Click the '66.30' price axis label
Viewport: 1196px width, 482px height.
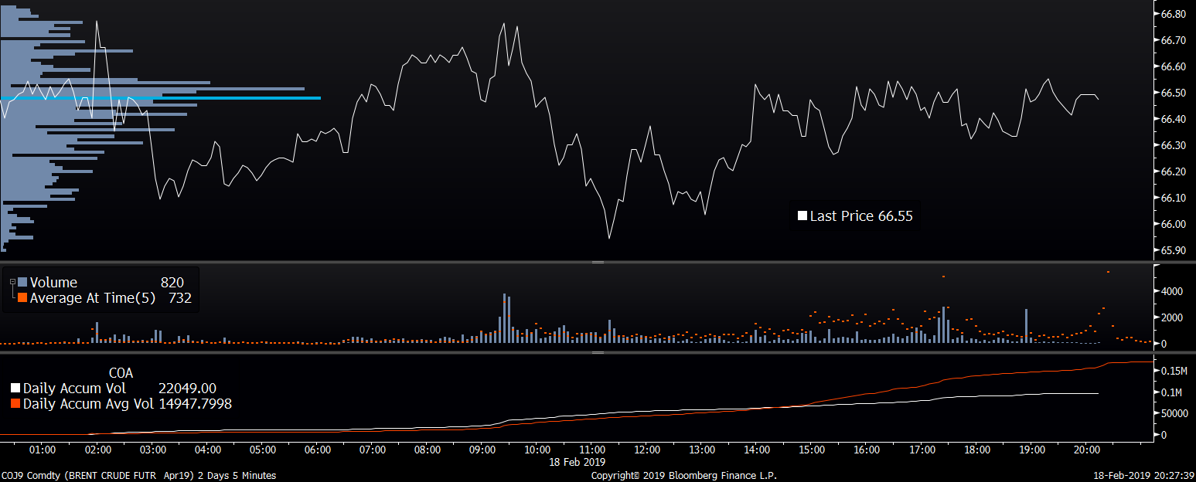coord(1174,145)
